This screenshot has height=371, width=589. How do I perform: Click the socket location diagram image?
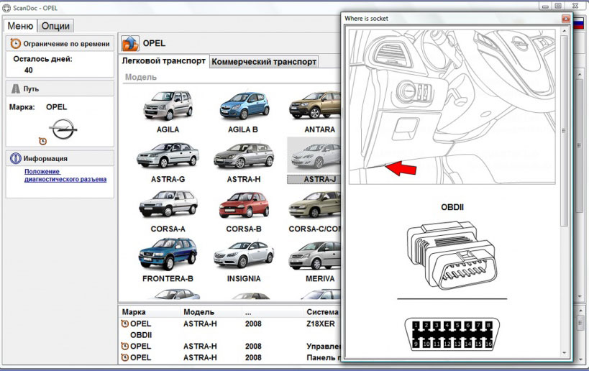click(452, 107)
